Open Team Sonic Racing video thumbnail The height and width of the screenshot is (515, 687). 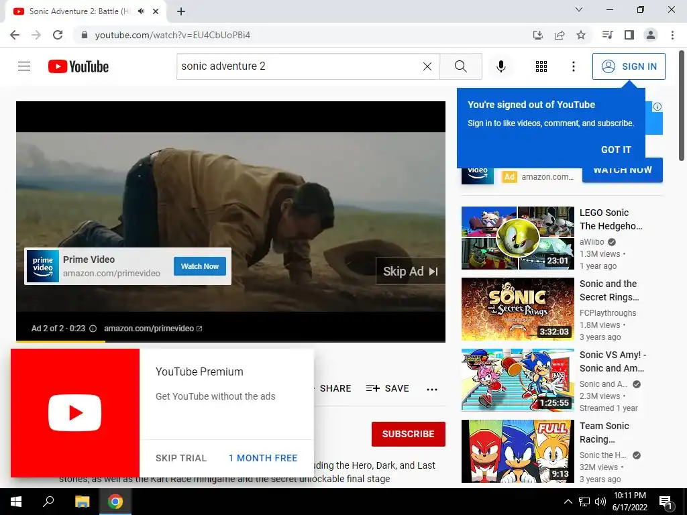(x=517, y=451)
